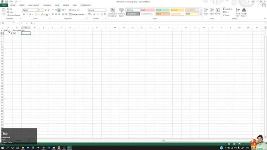Open the Conditional Formatting menu
Image resolution: width=267 pixels, height=150 pixels.
(112, 12)
